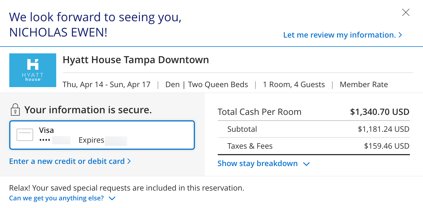Click the Den Two Queen Beds room type

(x=207, y=84)
